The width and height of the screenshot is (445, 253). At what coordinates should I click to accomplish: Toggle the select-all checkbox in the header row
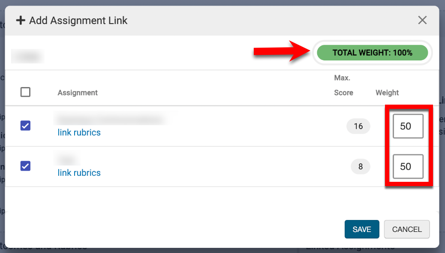tap(26, 92)
